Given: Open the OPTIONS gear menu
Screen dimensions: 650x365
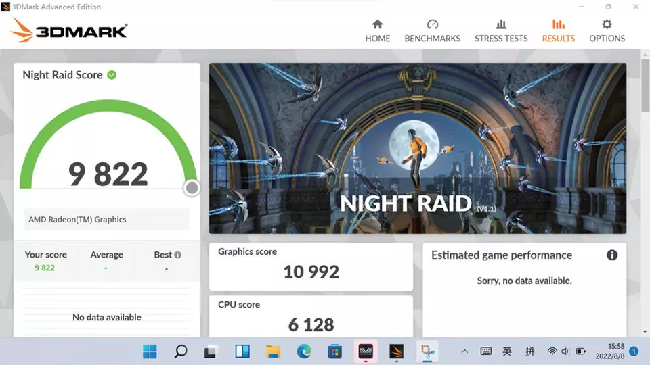Looking at the screenshot, I should click(607, 25).
